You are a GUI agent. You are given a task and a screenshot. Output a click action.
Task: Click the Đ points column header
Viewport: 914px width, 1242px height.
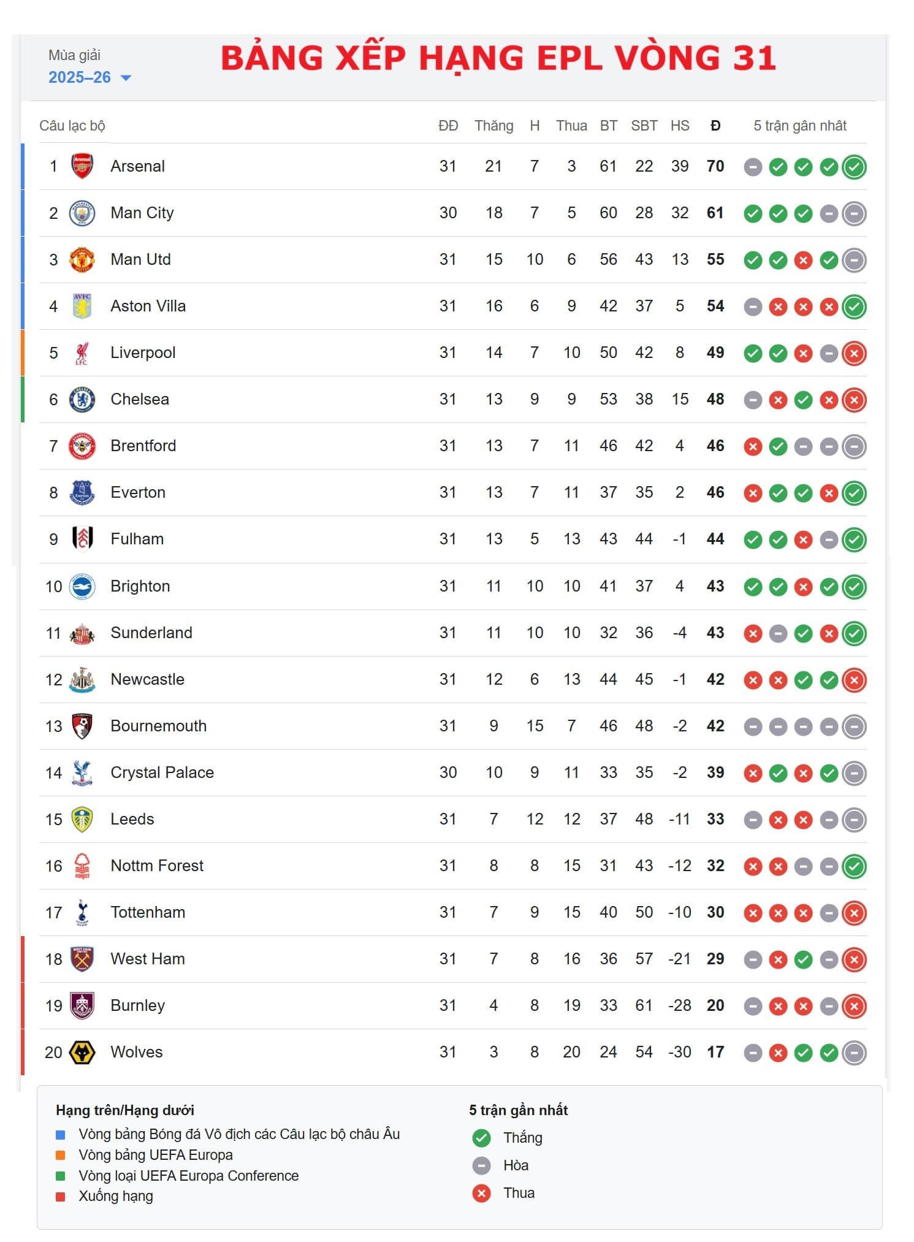(x=715, y=126)
